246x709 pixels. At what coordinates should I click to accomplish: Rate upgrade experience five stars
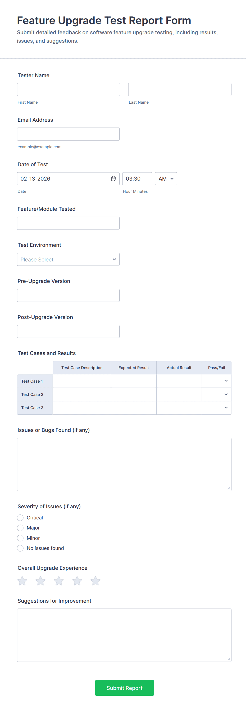tap(95, 581)
